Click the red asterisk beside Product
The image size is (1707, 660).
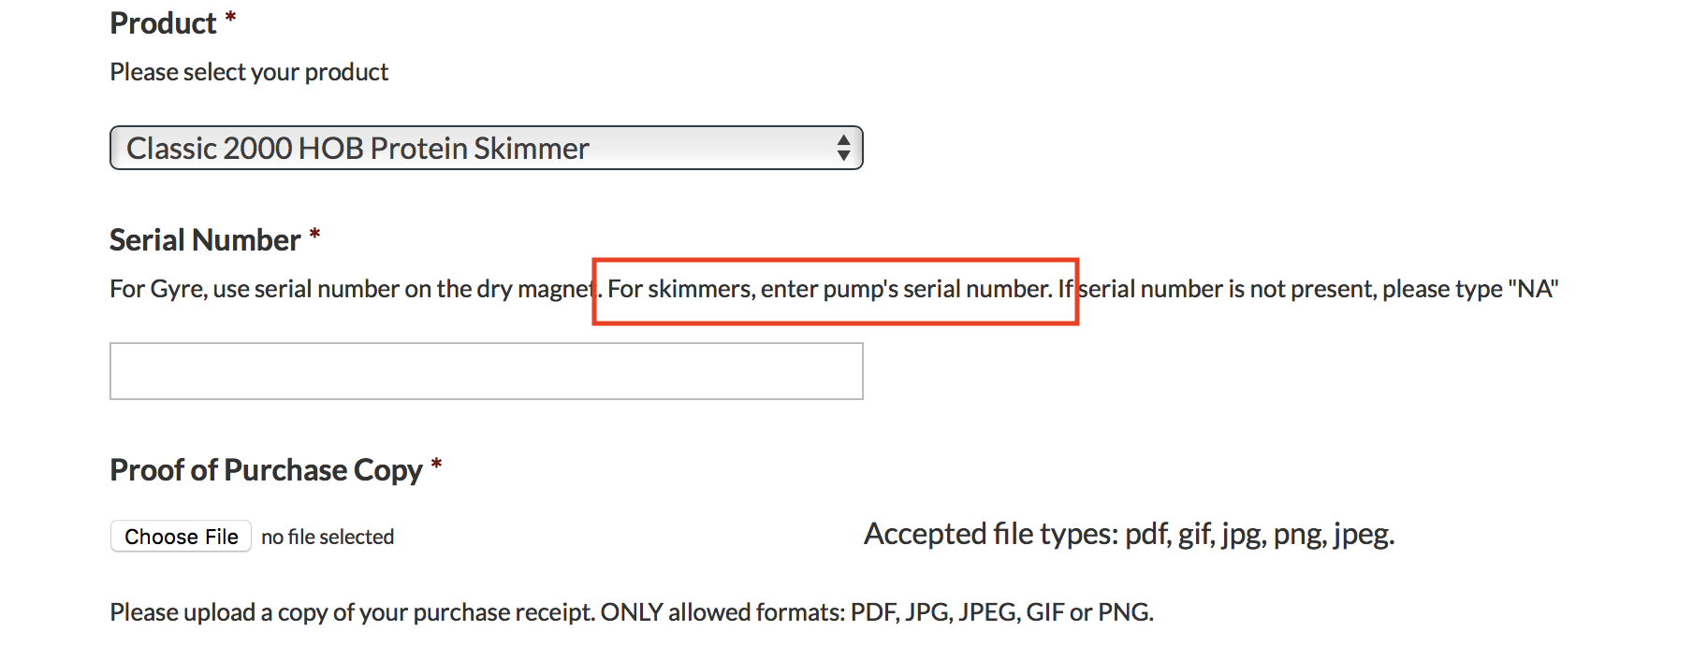click(230, 18)
